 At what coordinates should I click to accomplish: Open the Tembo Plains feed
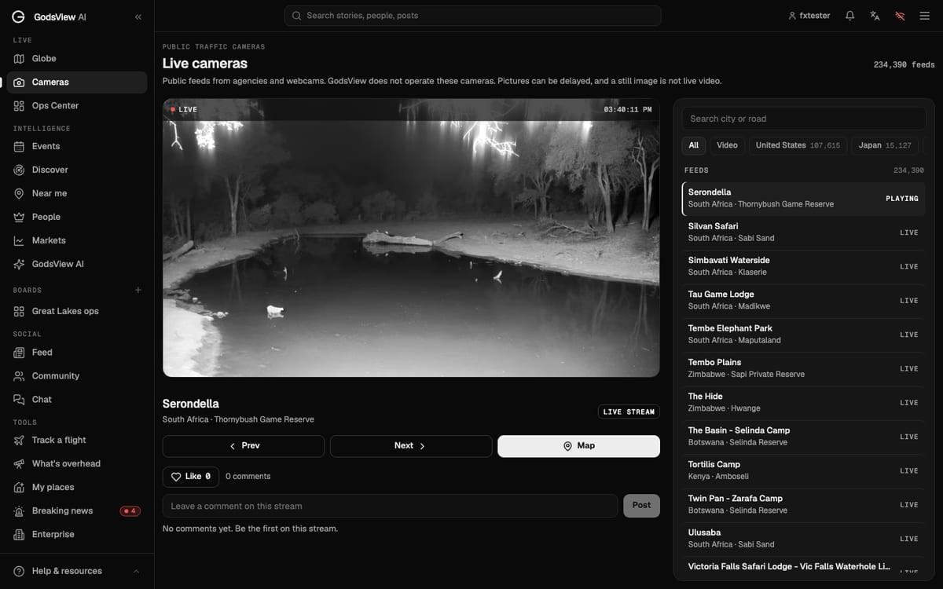(x=804, y=368)
